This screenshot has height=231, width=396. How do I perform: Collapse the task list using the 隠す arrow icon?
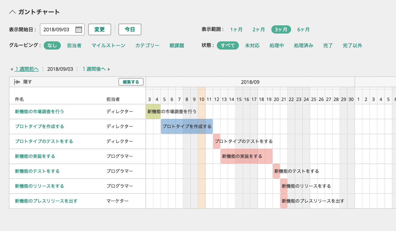click(x=17, y=82)
